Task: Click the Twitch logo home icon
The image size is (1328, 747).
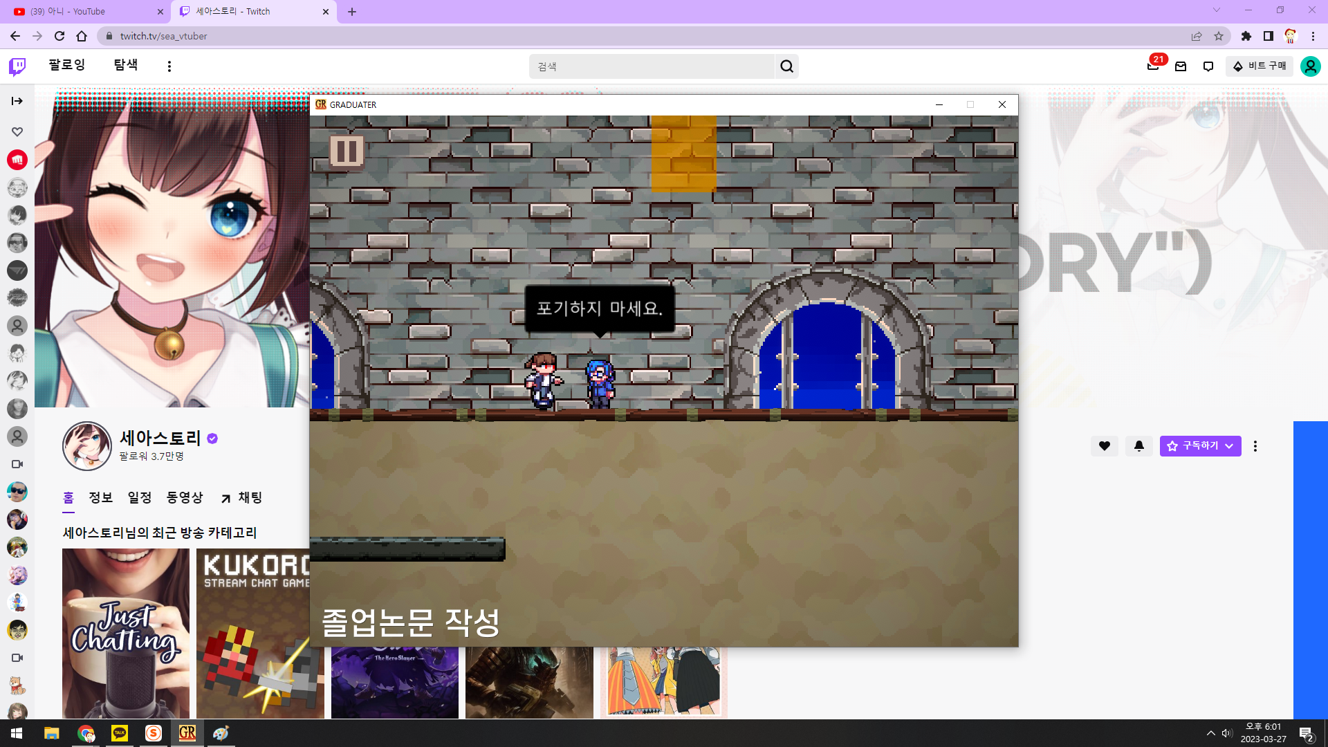Action: click(x=18, y=66)
